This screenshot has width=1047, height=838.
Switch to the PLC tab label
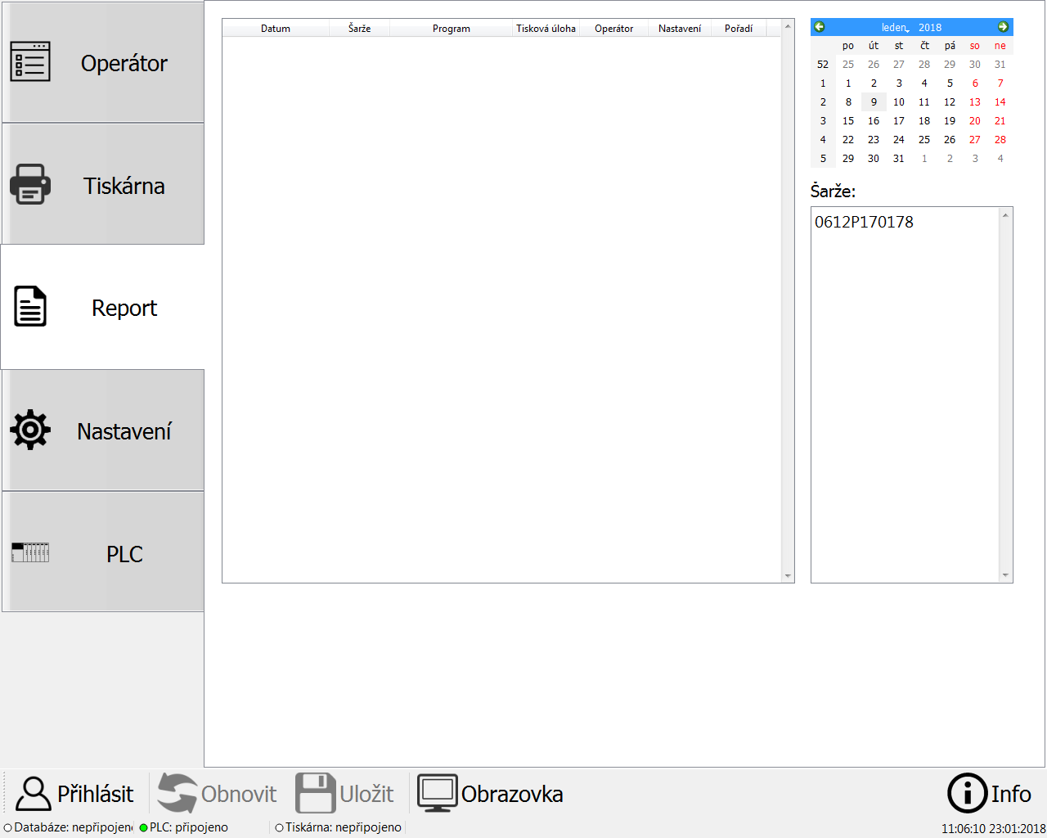click(x=124, y=554)
